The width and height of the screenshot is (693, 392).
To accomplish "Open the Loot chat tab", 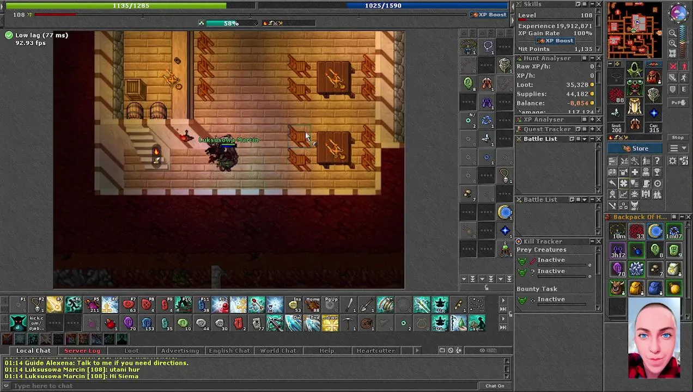I will click(131, 351).
